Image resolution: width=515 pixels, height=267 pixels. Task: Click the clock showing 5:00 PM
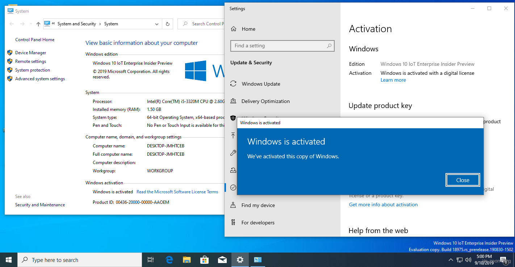tap(484, 257)
